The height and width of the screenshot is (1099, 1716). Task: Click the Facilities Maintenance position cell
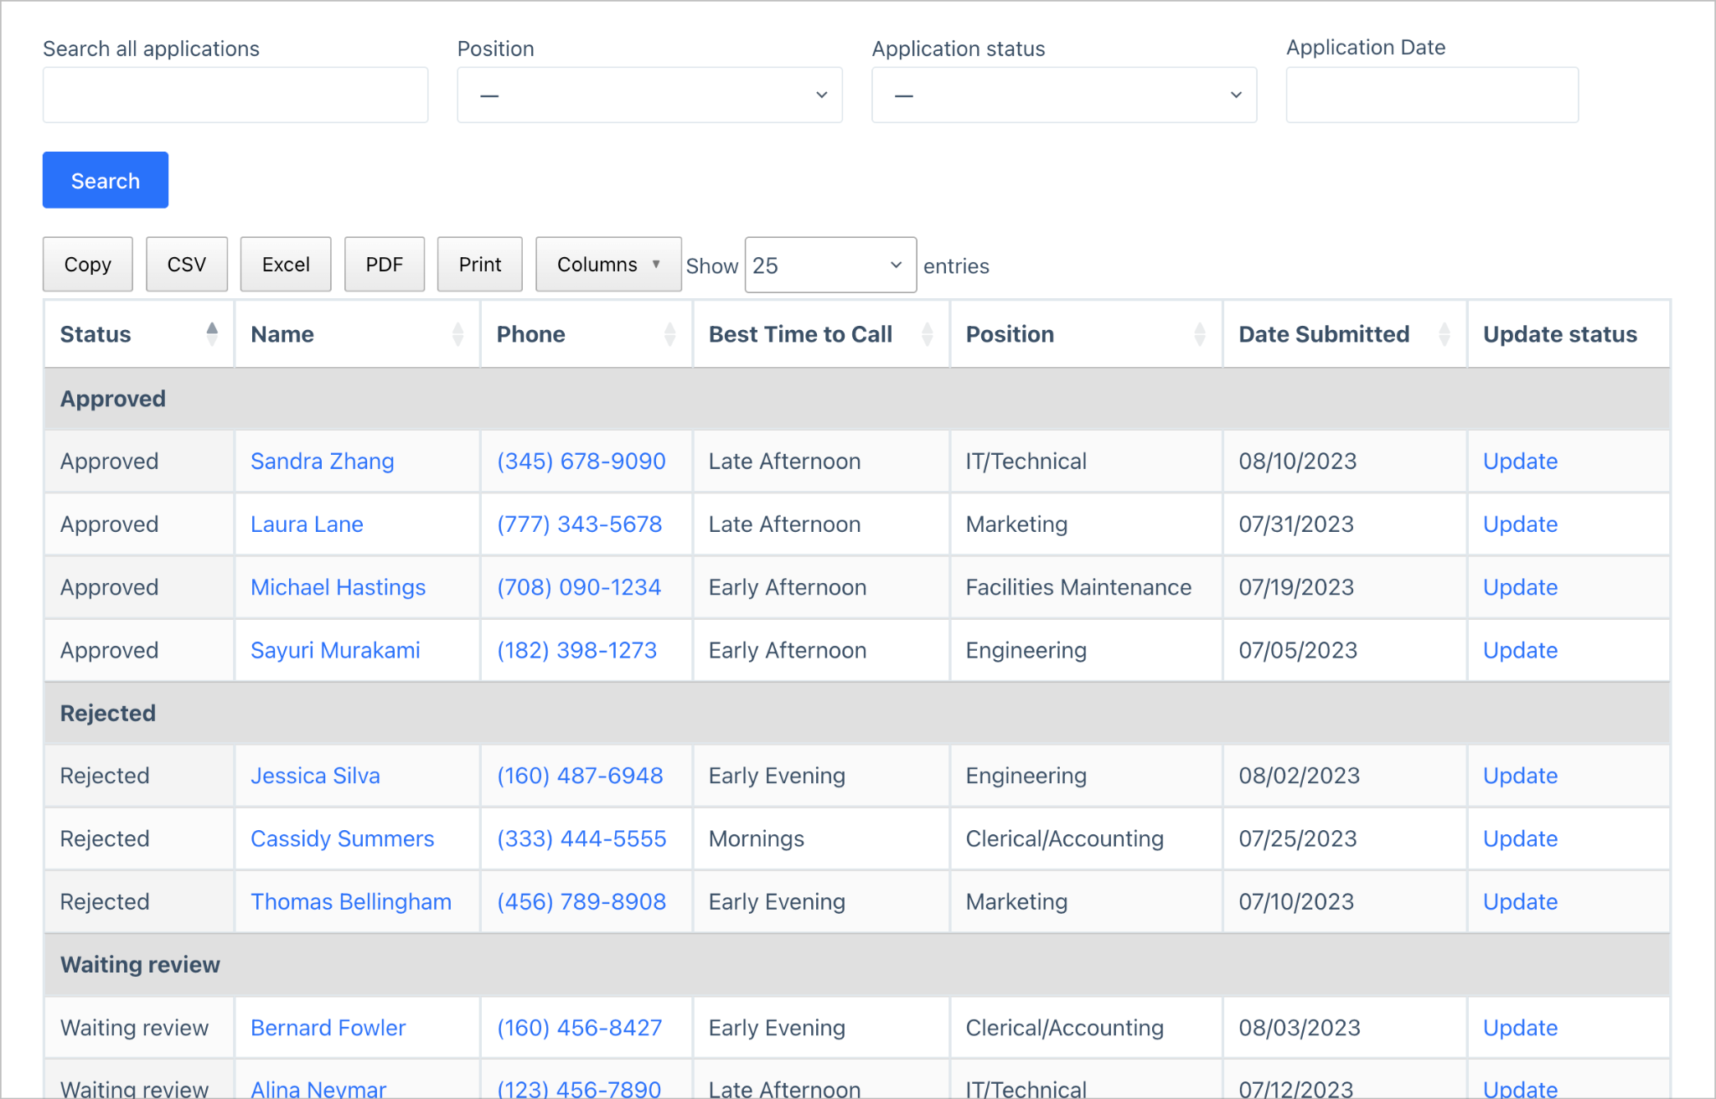1086,587
